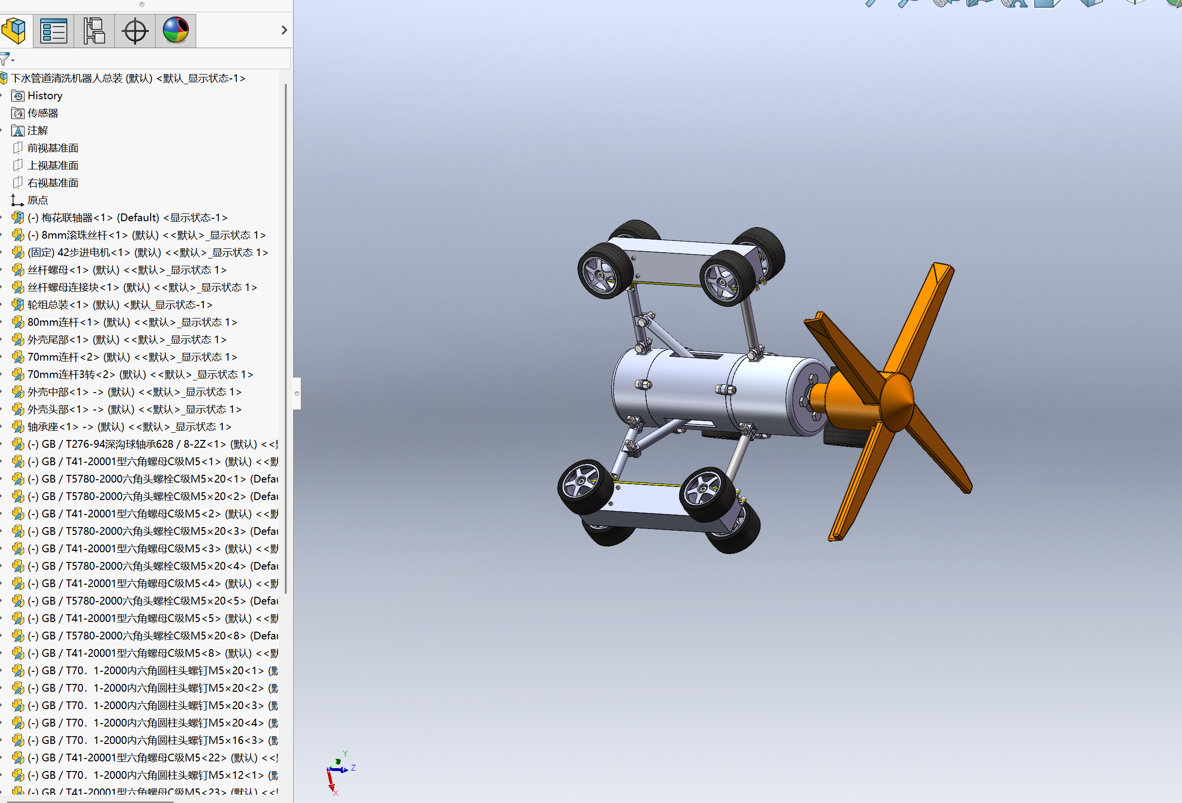
Task: Click the 丝杆螺母<1> part icon
Action: [18, 270]
